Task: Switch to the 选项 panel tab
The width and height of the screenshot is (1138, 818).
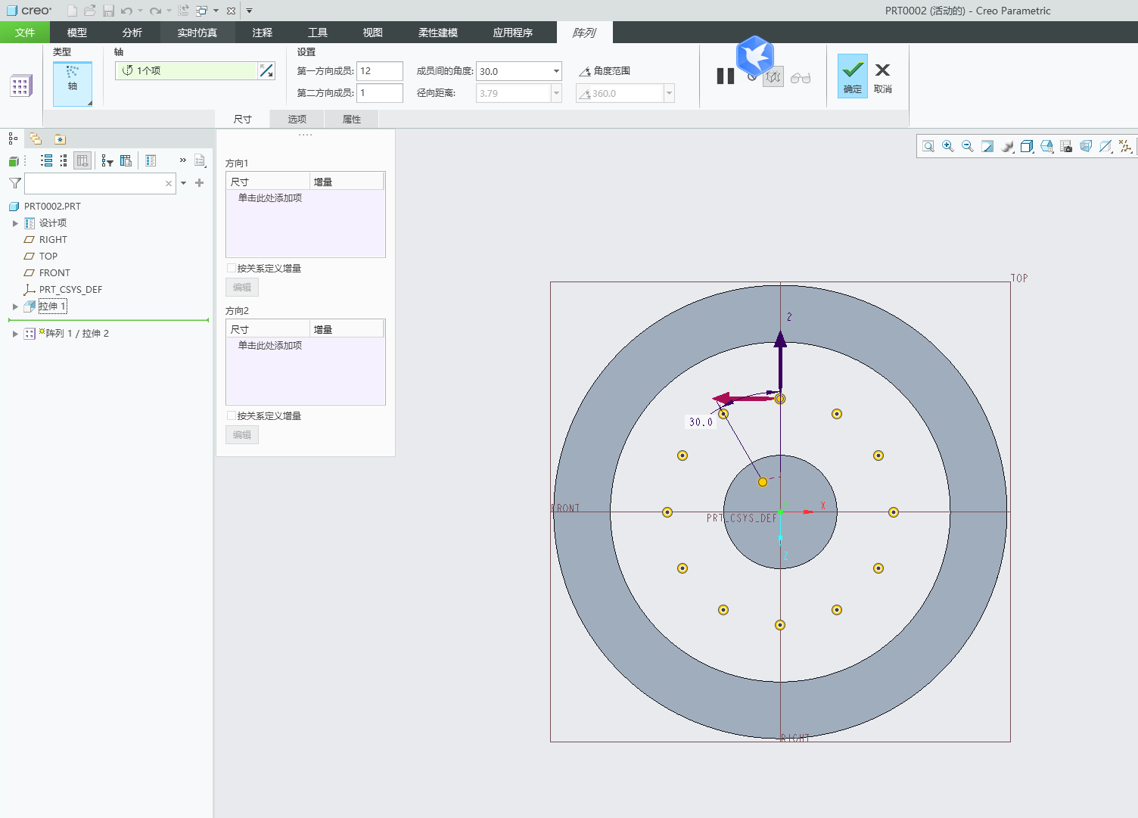Action: click(x=297, y=119)
